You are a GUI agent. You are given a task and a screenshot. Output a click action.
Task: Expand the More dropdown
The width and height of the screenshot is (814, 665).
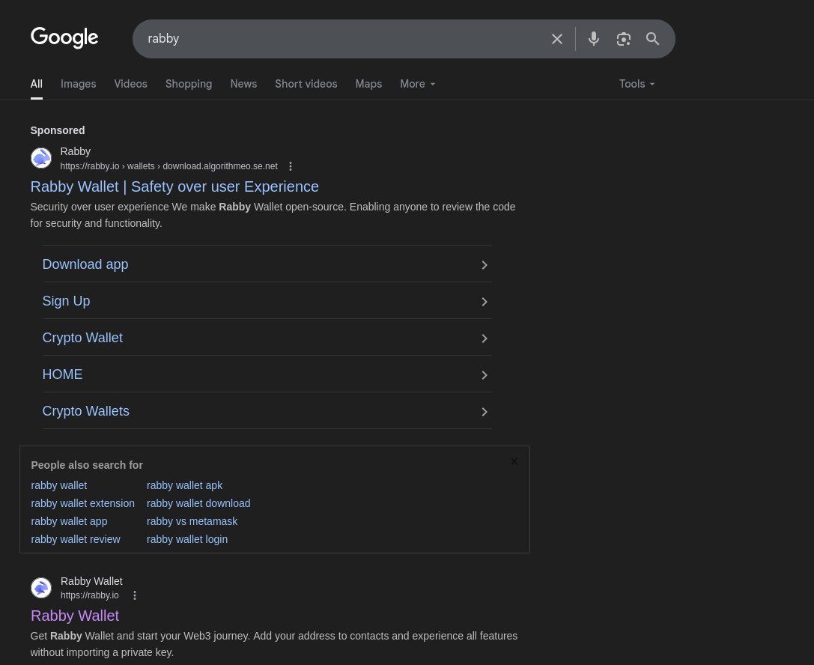[417, 84]
